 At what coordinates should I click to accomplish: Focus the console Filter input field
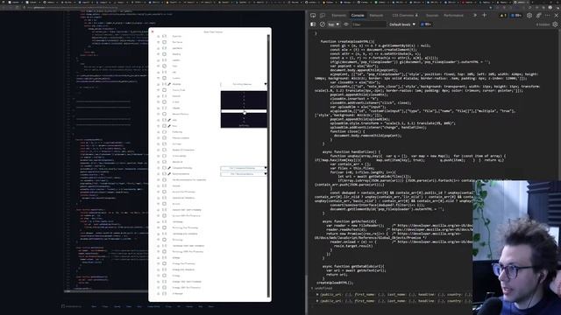pyautogui.click(x=368, y=24)
